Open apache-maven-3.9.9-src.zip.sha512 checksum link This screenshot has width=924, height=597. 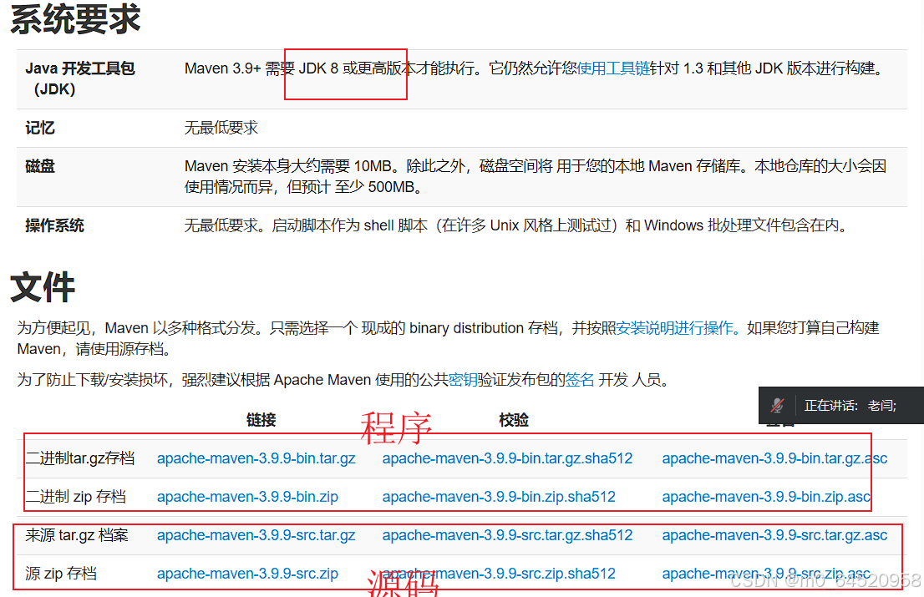tap(499, 574)
